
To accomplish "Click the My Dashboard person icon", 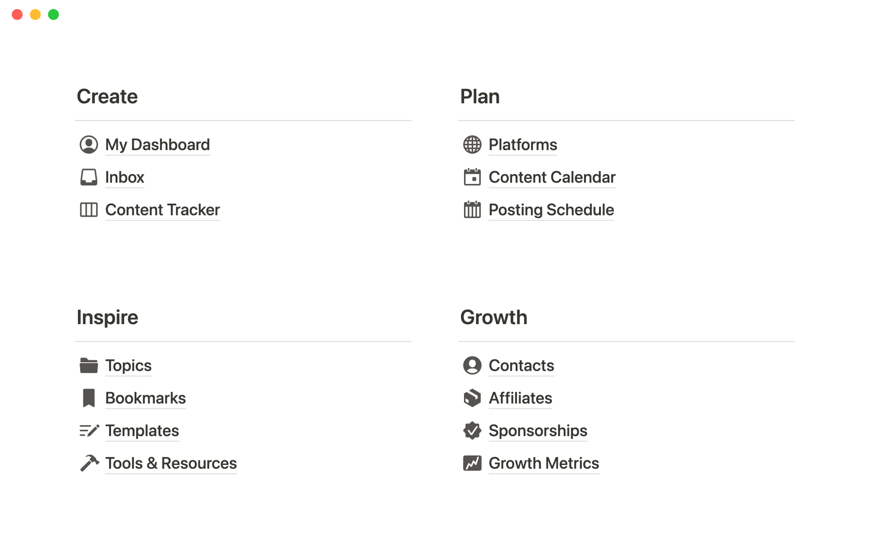I will [x=89, y=145].
